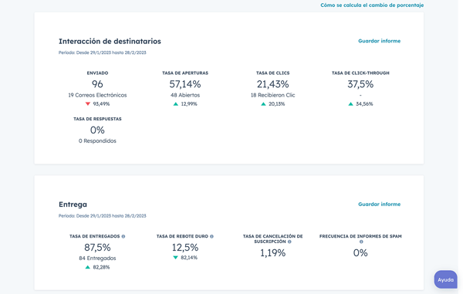Click green up arrow beside 12,99%
463x294 pixels.
click(176, 104)
